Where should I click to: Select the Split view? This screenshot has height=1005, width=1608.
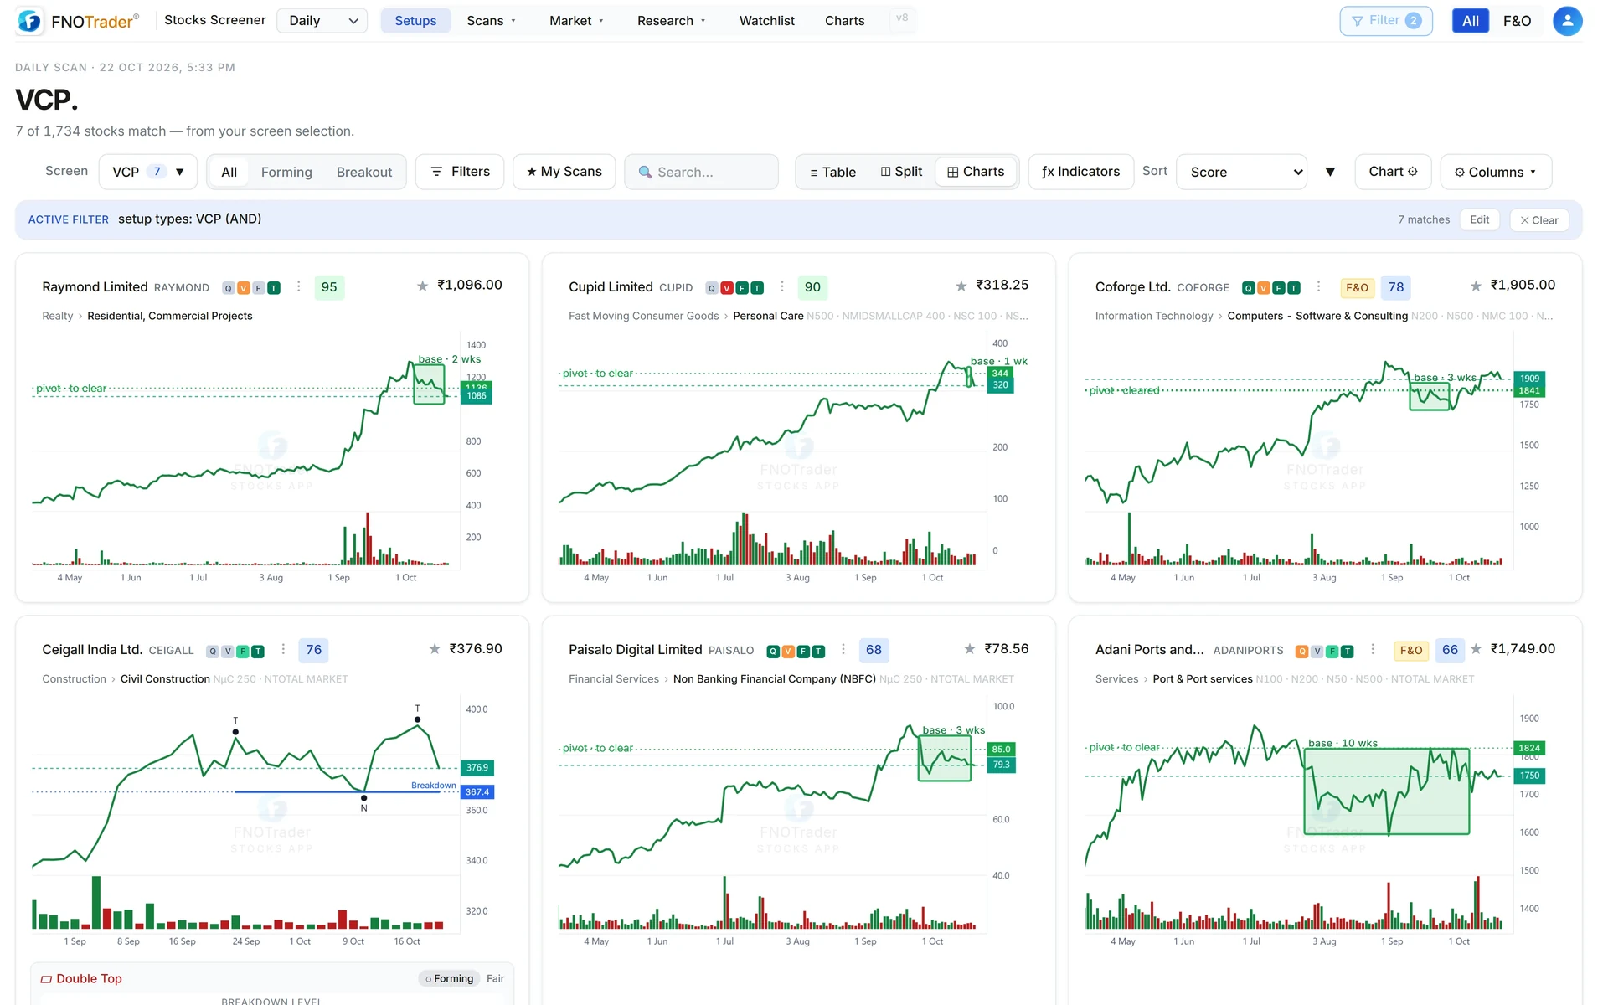pos(901,172)
